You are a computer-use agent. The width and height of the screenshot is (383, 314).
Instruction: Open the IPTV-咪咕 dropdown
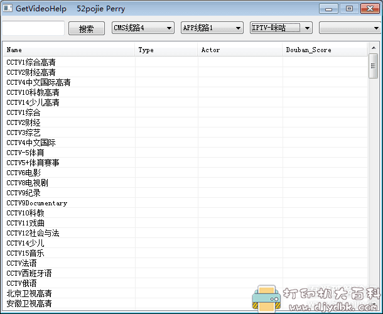tap(281, 28)
